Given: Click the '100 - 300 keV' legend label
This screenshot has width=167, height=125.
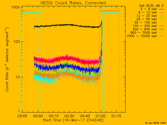Looking at the screenshot, I should (145, 26).
